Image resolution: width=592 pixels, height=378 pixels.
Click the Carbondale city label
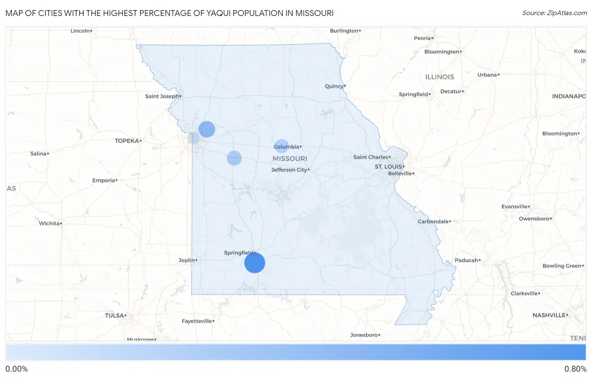pyautogui.click(x=433, y=222)
